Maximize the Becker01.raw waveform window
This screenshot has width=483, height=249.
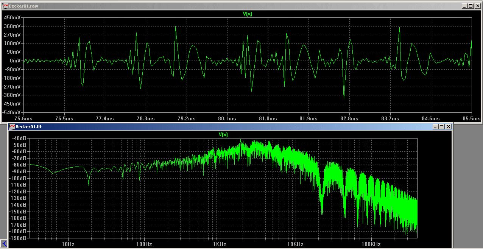click(471, 6)
